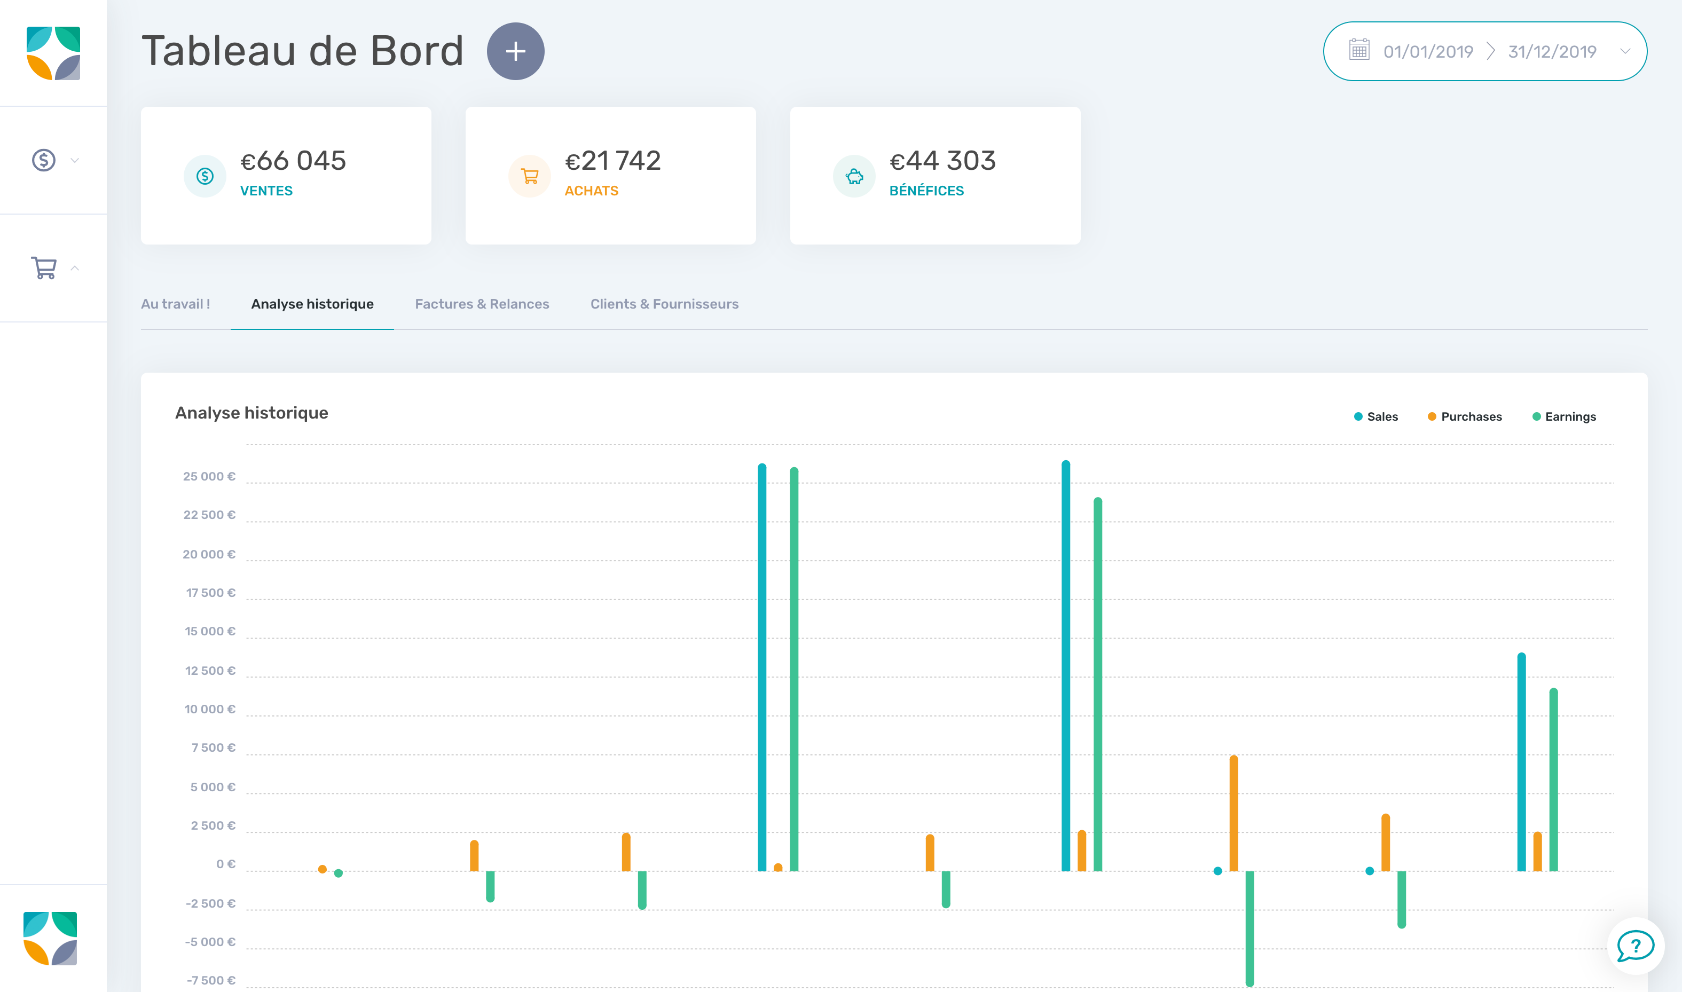The width and height of the screenshot is (1682, 992).
Task: Expand the sidebar cart menu
Action: (74, 268)
